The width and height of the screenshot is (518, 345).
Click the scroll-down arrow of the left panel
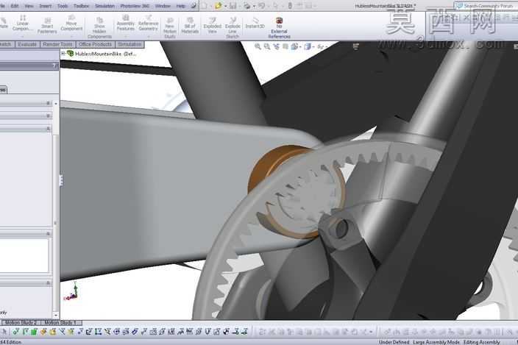pyautogui.click(x=55, y=316)
